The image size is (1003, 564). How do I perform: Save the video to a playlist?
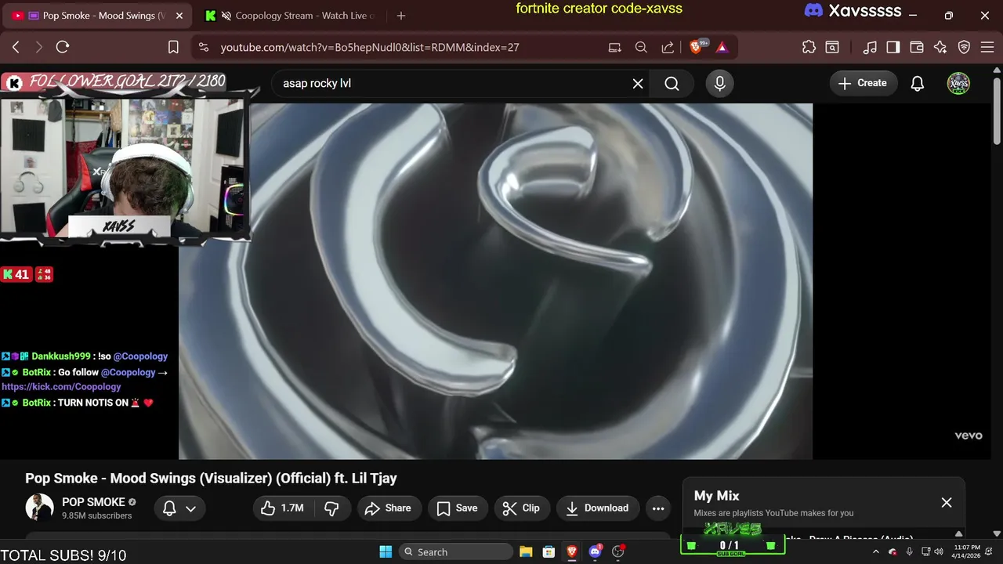point(458,508)
